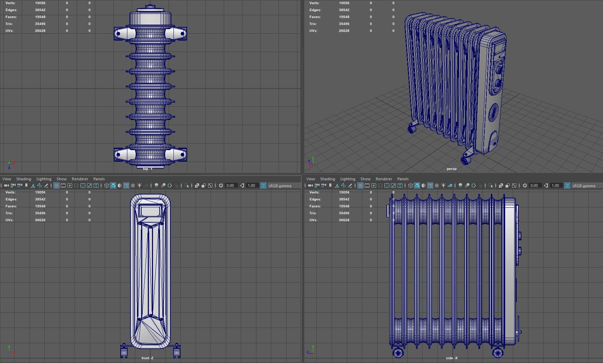Toggle X-Ray mode in front panel toolbar
603x363 pixels.
[196, 185]
